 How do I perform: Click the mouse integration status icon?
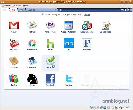click(113, 107)
